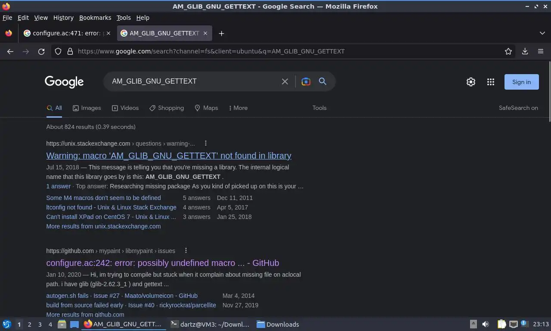
Task: Focus the Google search input field
Action: [194, 81]
